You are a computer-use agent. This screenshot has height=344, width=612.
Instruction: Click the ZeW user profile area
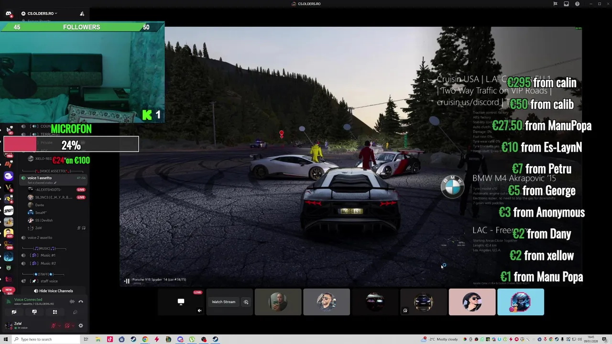point(25,326)
